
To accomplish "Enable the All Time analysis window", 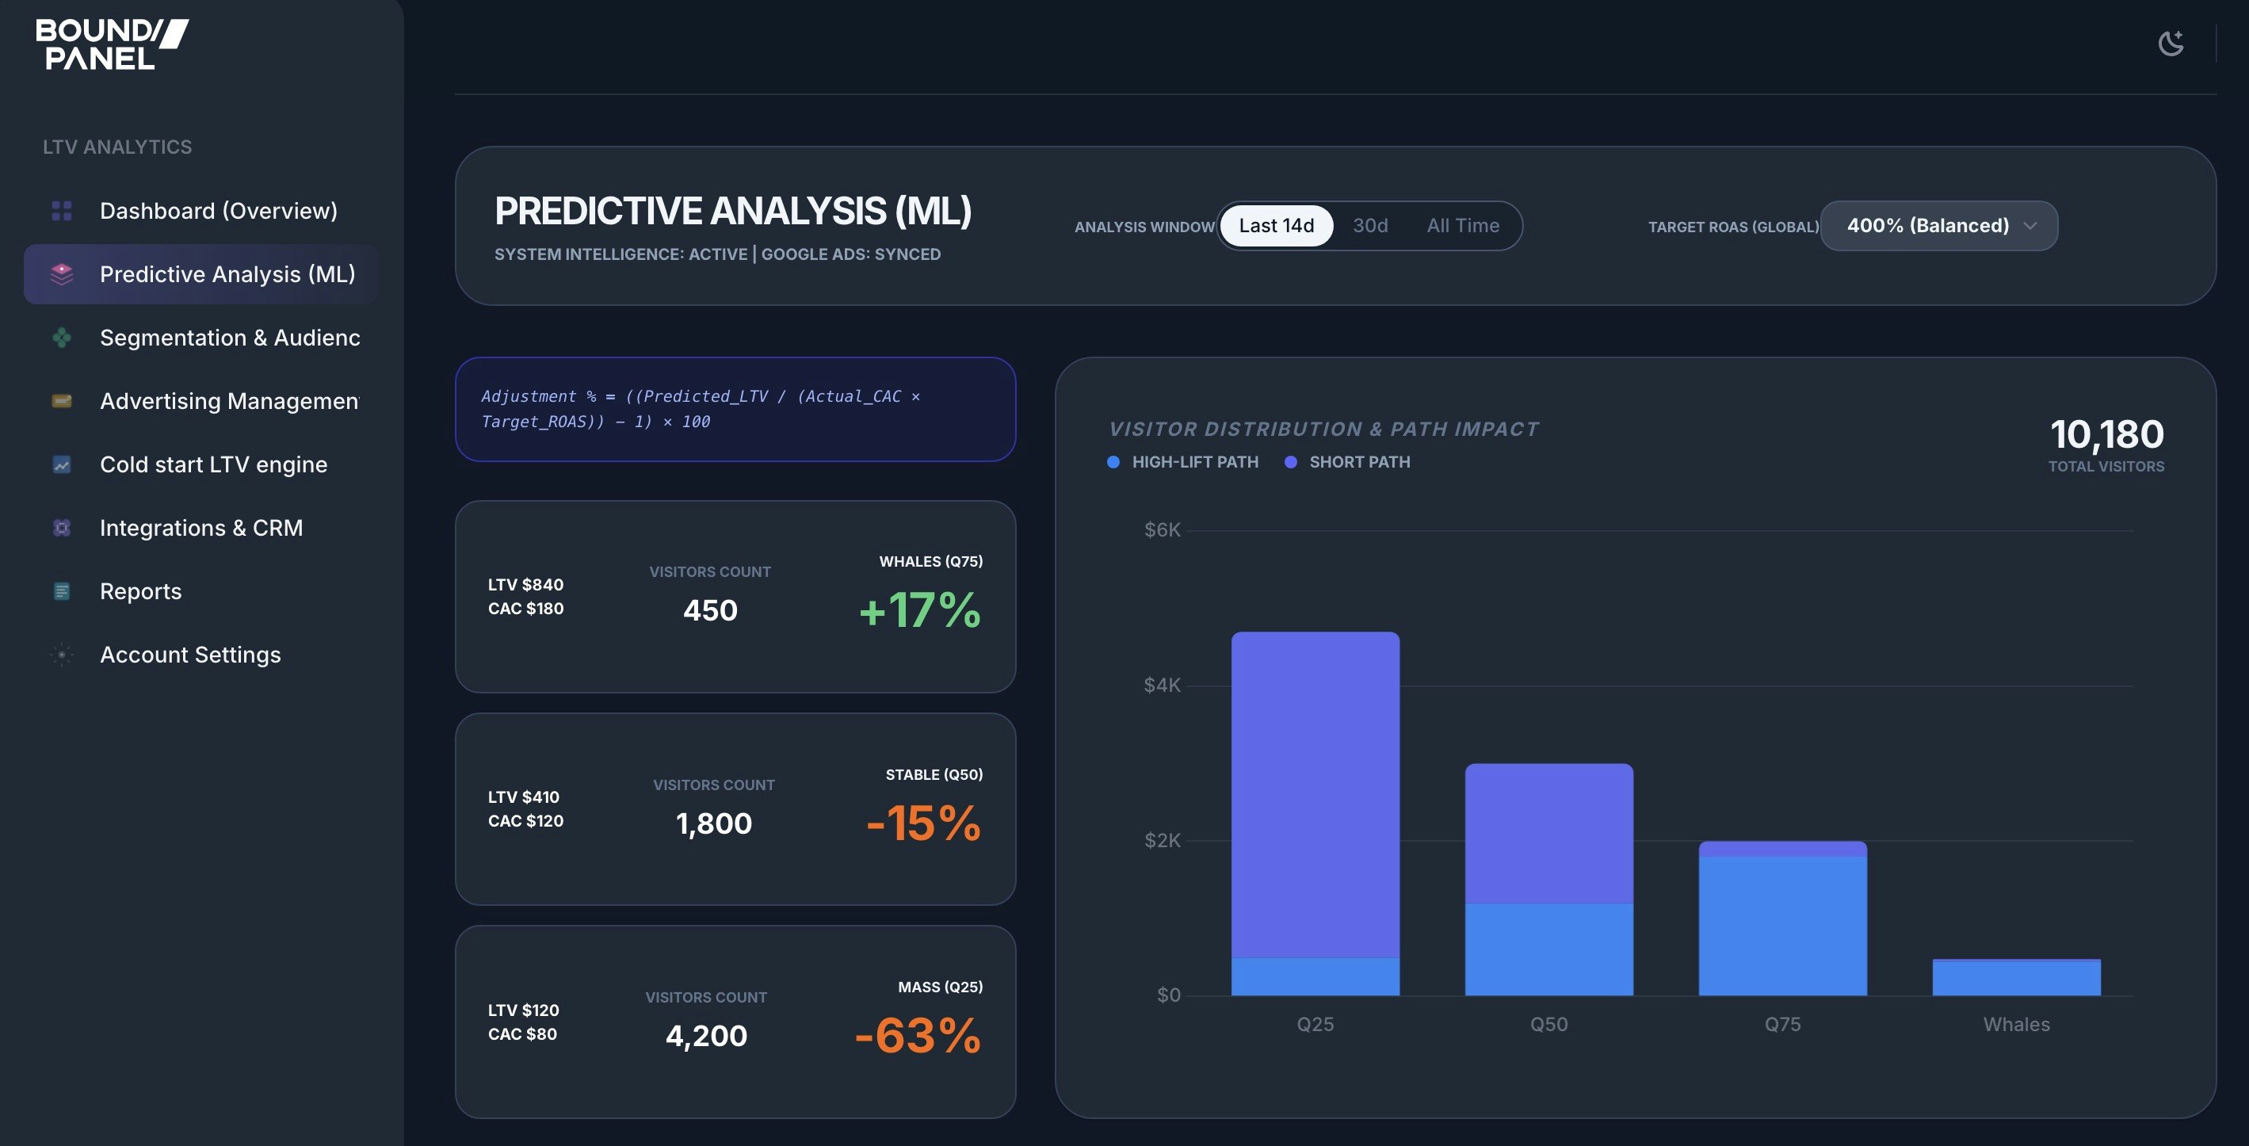I will (x=1463, y=225).
